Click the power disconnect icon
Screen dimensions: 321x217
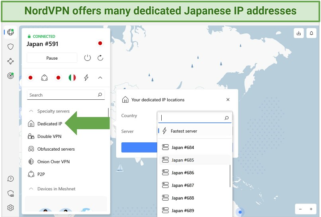(x=87, y=58)
